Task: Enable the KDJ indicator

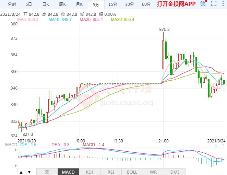Action: coord(89,172)
